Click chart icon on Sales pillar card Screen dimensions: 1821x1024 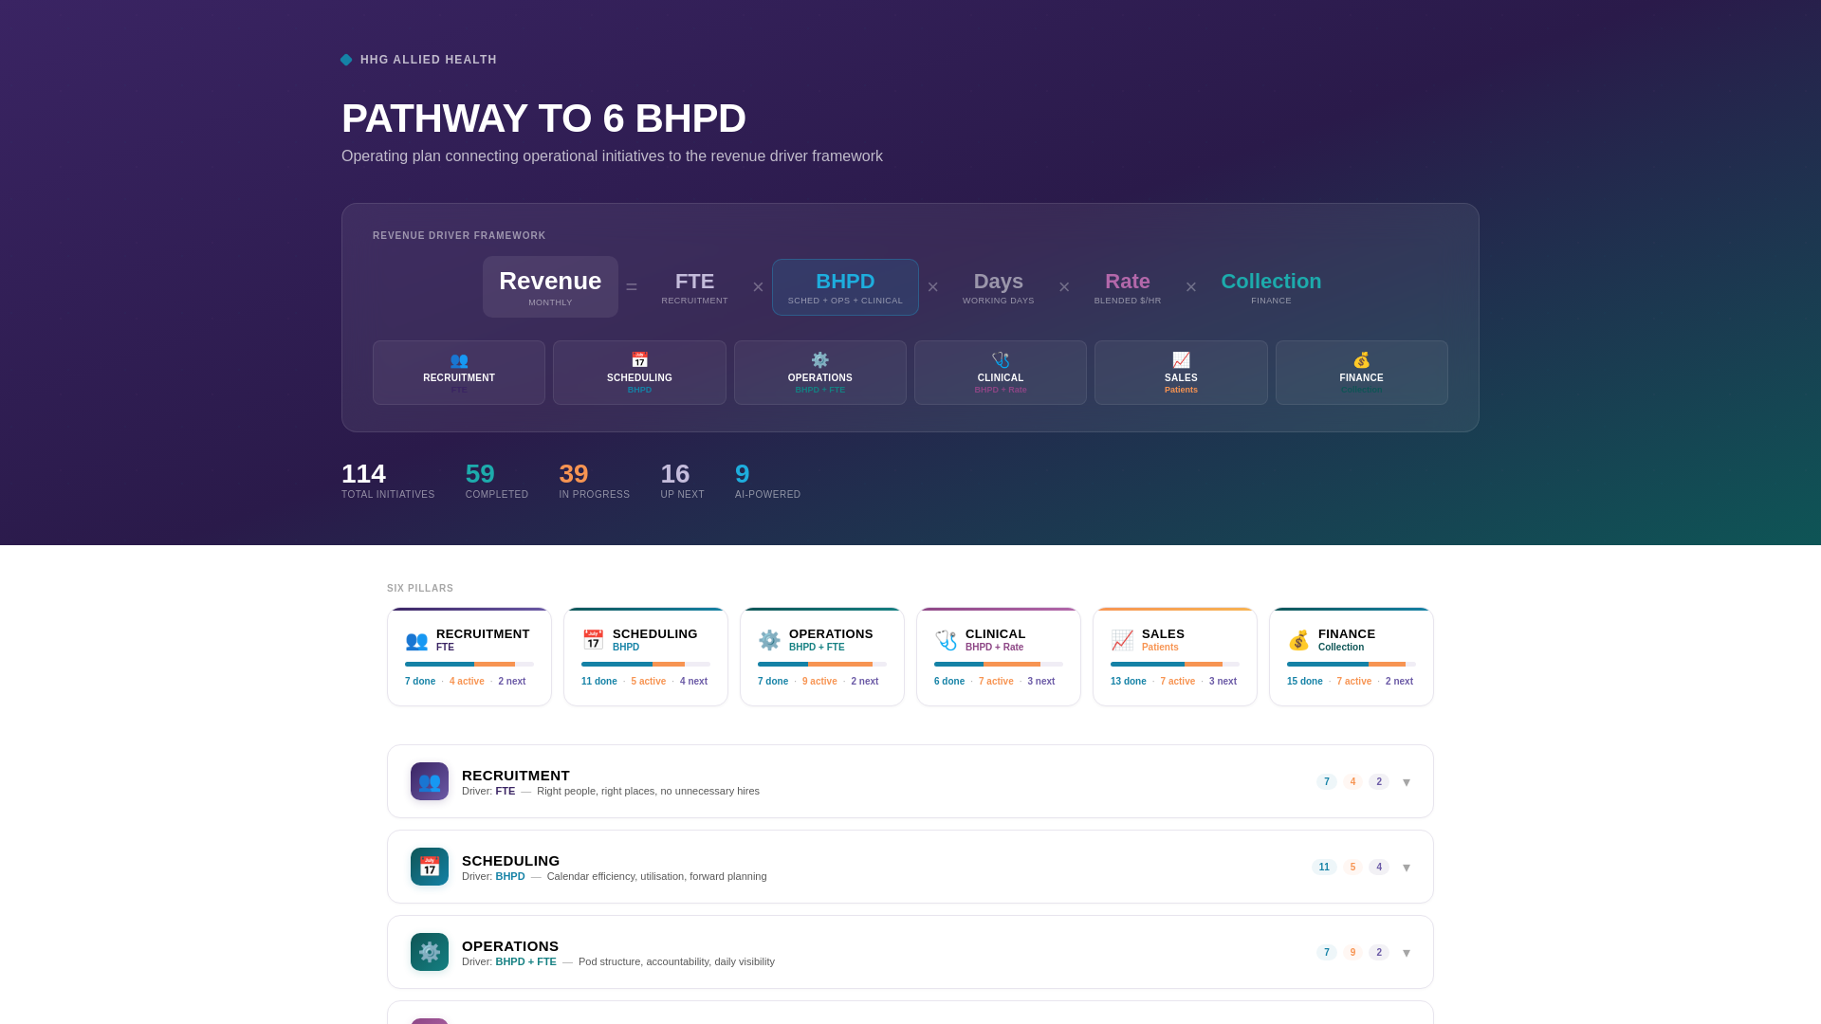click(x=1122, y=640)
